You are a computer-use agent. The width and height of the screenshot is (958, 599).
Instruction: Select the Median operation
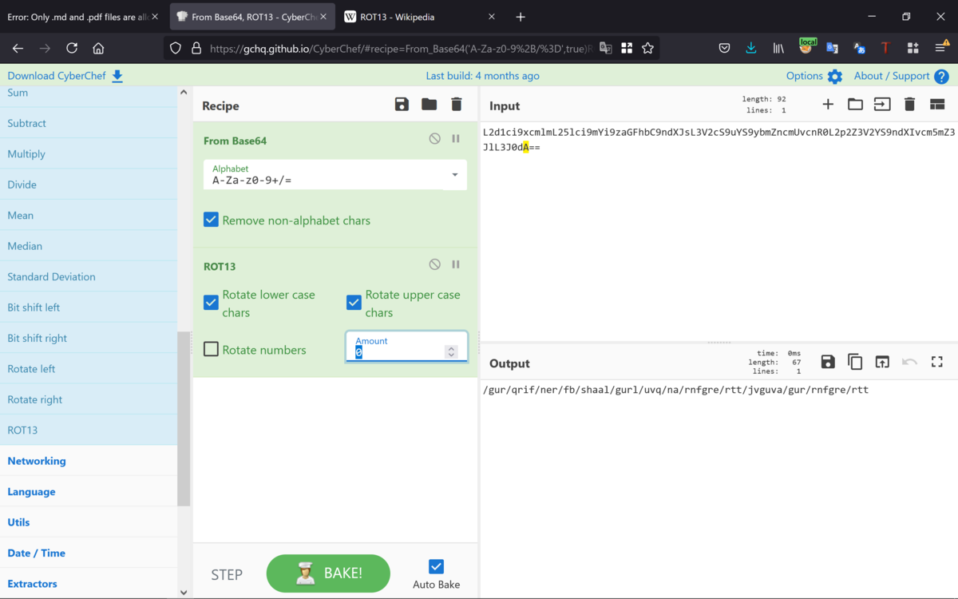point(89,246)
